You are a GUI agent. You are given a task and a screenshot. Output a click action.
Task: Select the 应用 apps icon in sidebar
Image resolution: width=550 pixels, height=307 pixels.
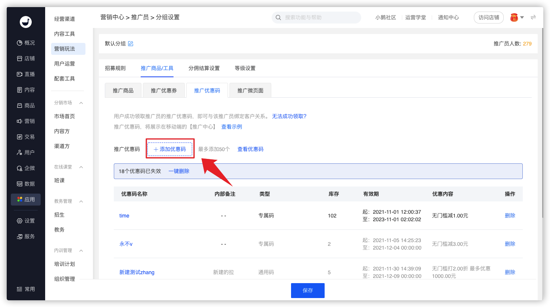(x=19, y=200)
